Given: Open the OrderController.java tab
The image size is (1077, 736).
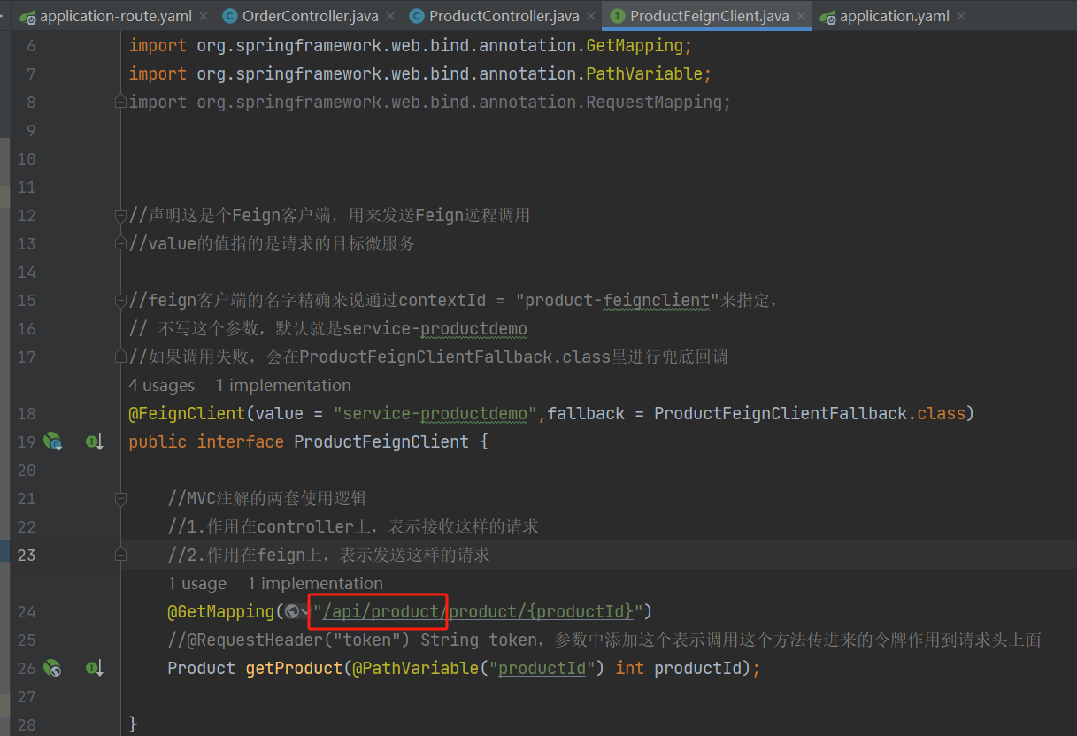Looking at the screenshot, I should (310, 16).
